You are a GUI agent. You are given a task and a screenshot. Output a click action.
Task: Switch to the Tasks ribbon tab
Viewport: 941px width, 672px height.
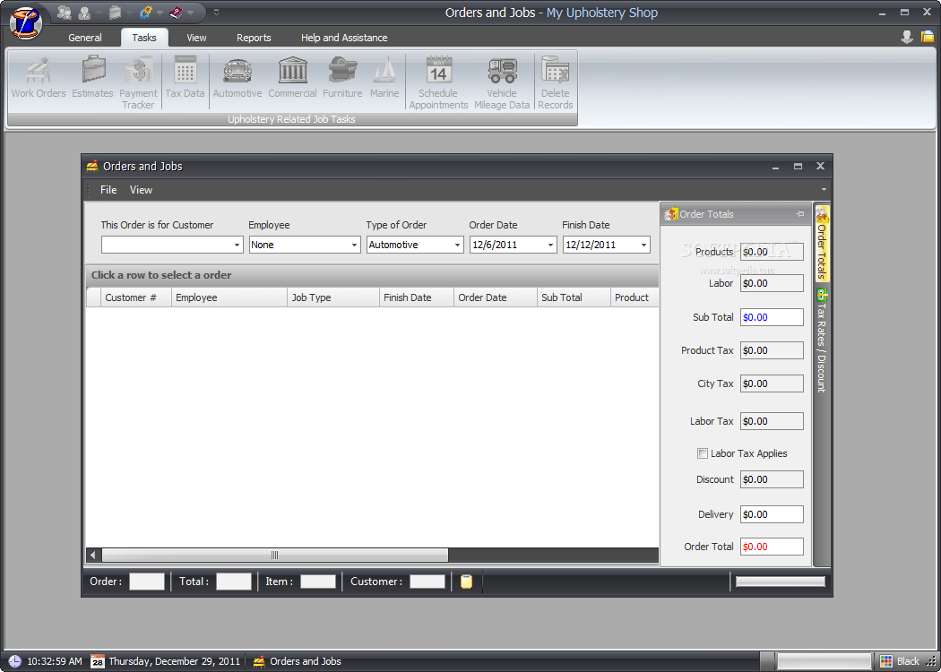tap(144, 38)
